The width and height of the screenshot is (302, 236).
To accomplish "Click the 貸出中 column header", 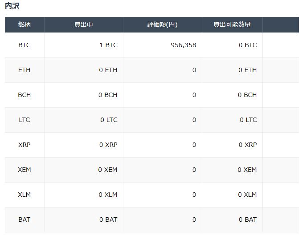I will [83, 24].
